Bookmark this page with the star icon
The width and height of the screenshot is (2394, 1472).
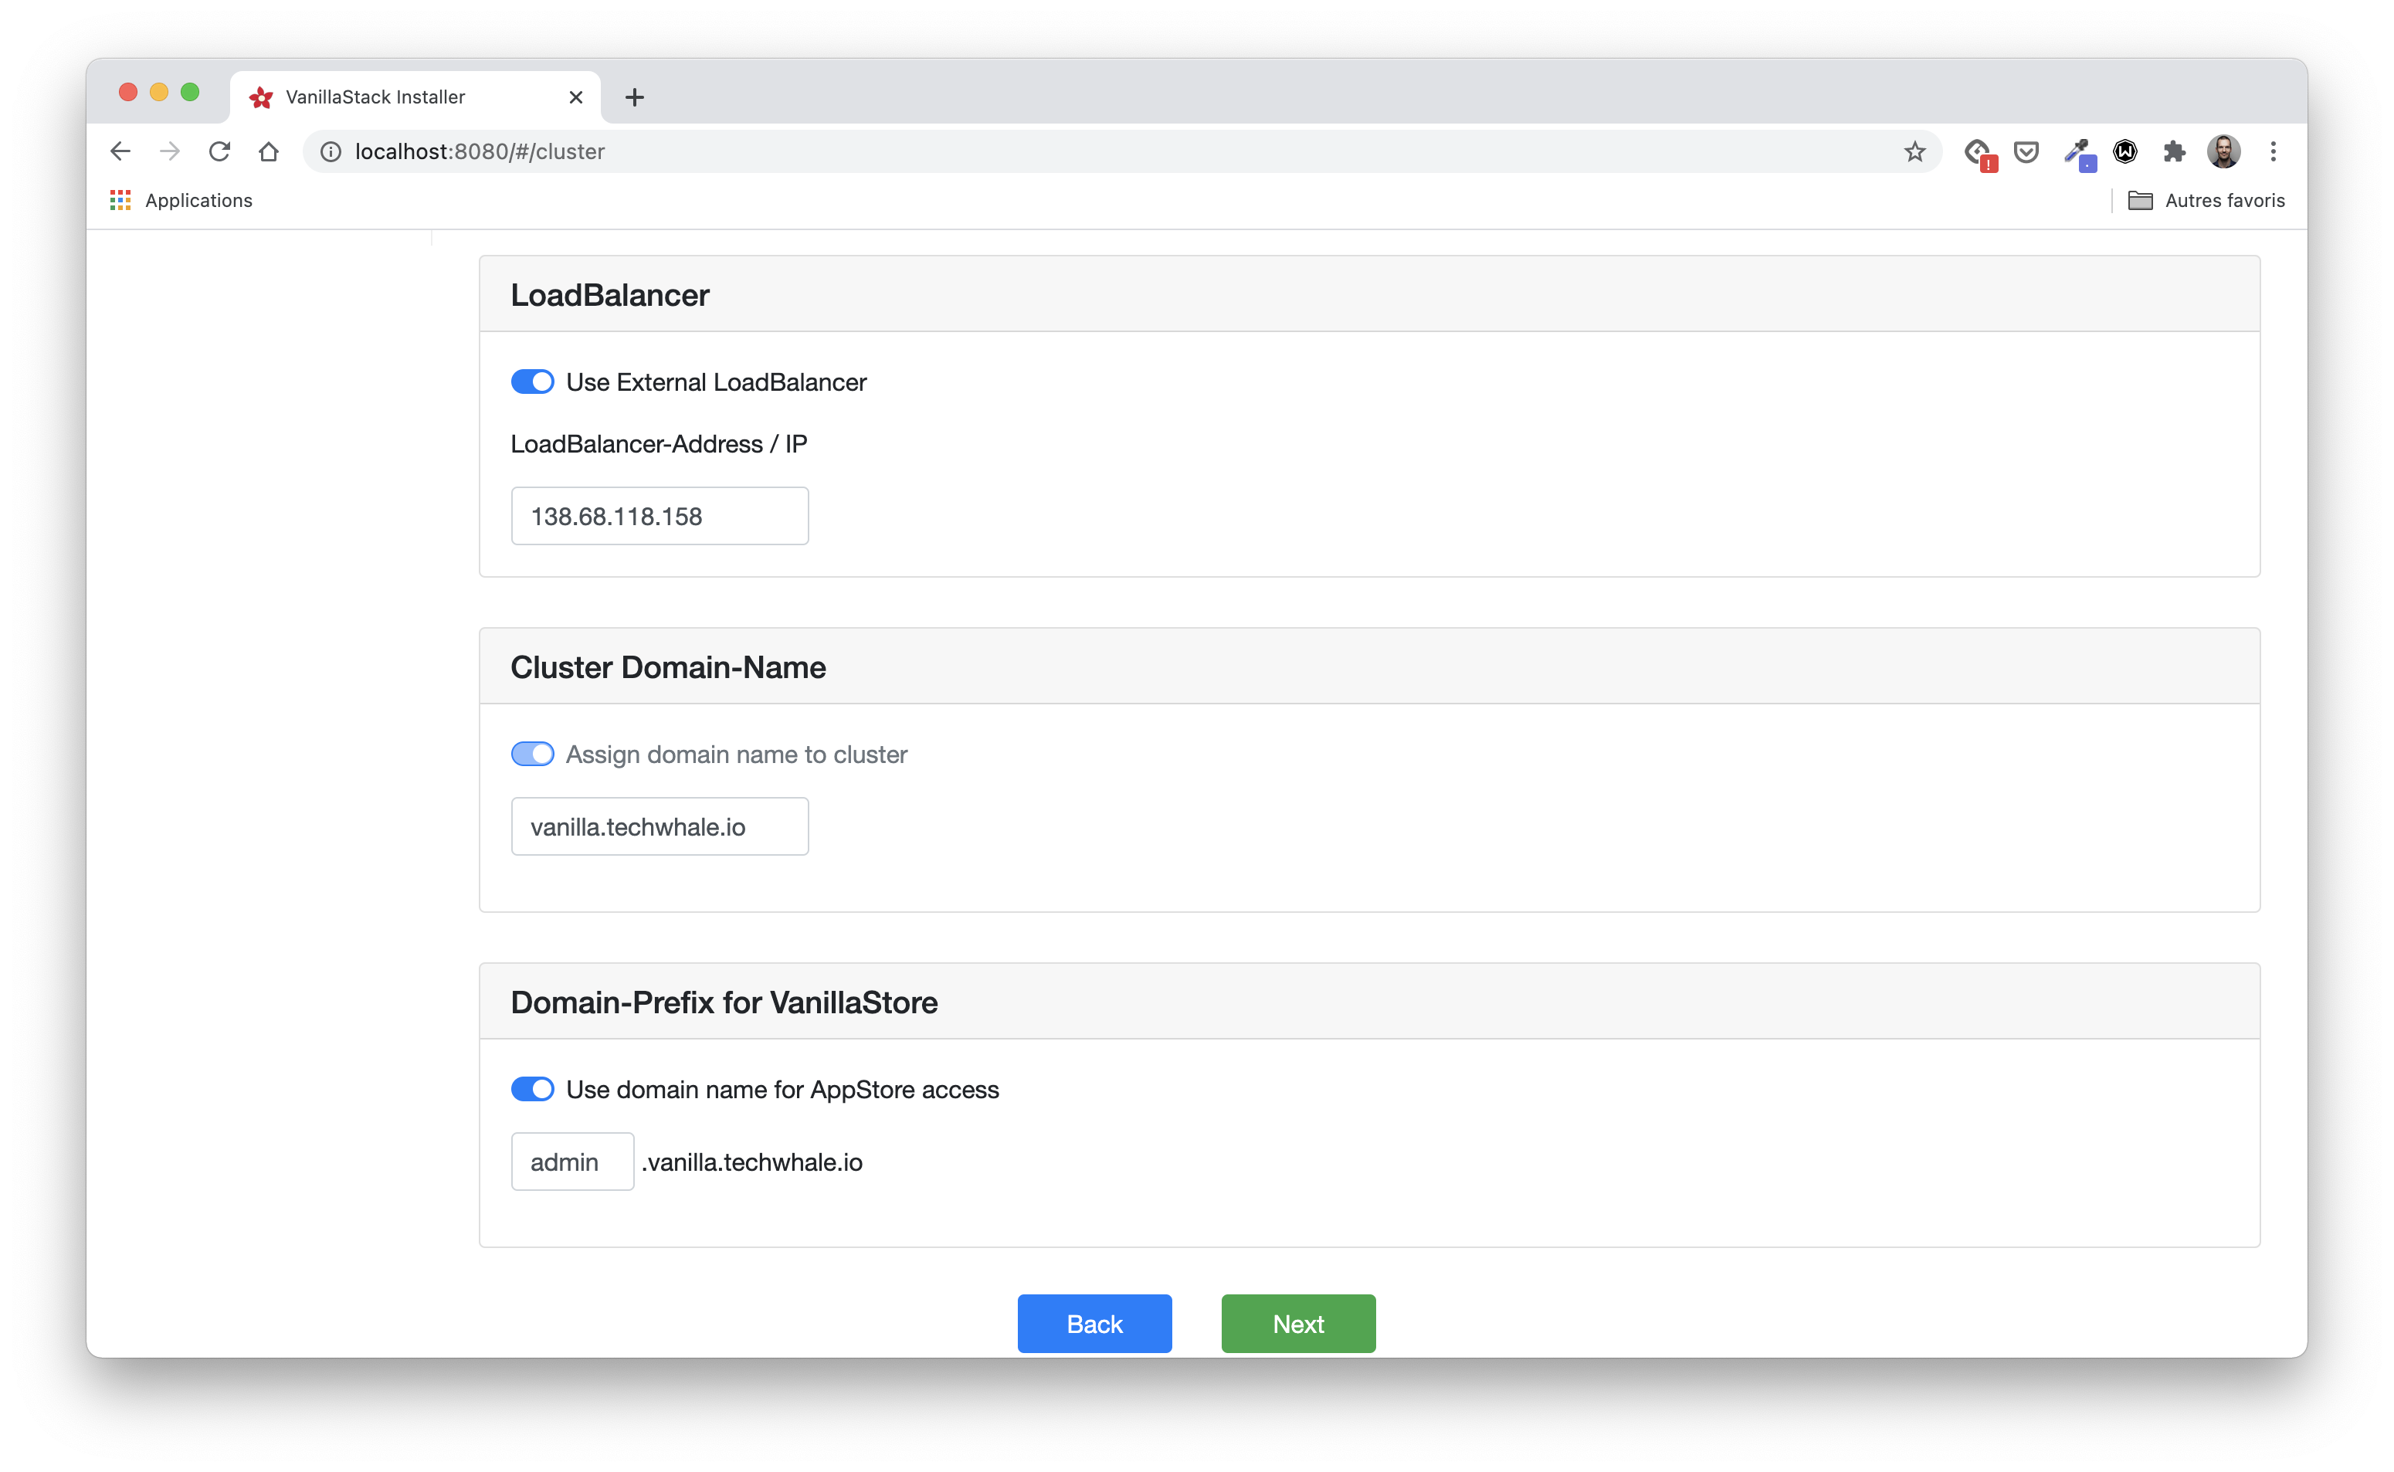point(1914,152)
